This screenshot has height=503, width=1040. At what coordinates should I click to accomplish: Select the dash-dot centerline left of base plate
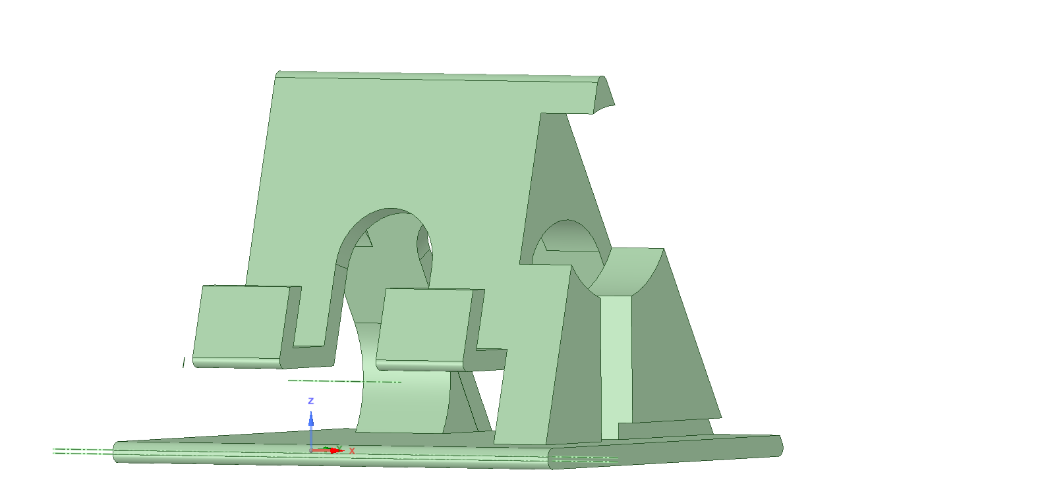pos(83,451)
